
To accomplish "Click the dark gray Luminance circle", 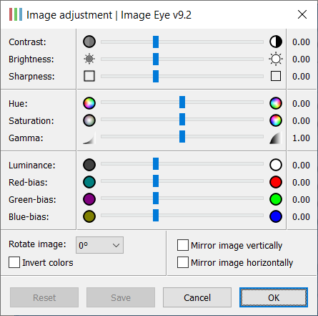I will 89,165.
